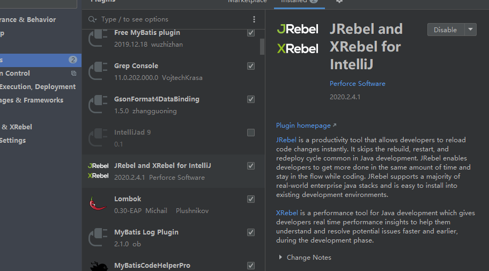Enable the IntelliJad 9 checkbox
This screenshot has width=489, height=271.
pos(251,133)
